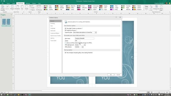Open Quick Access Toolbar options category
The width and height of the screenshot is (171, 96).
56,36
